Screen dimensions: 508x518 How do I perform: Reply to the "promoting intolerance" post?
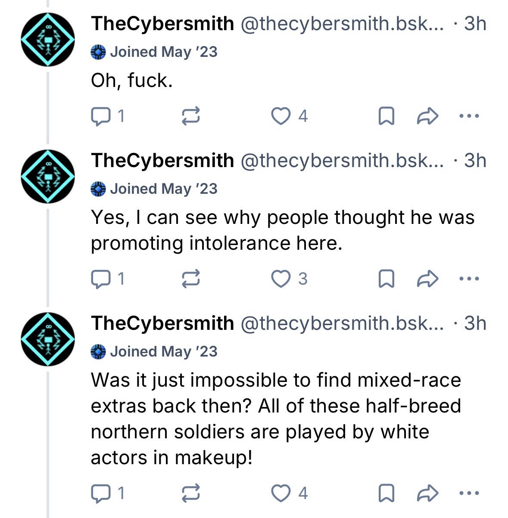point(100,279)
